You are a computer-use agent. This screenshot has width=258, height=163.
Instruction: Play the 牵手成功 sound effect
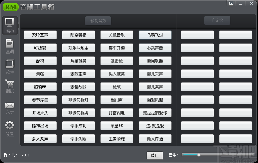point(79,126)
